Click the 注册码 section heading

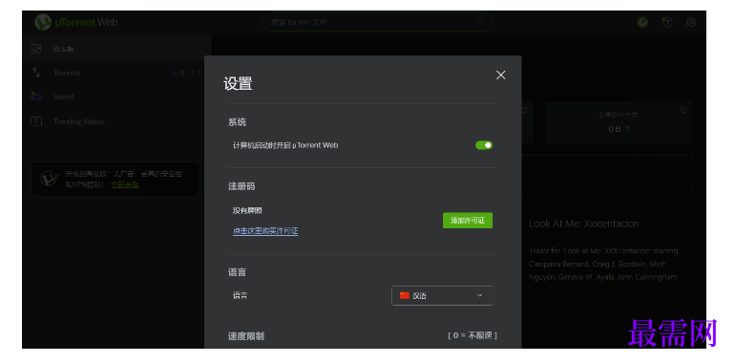pyautogui.click(x=241, y=186)
